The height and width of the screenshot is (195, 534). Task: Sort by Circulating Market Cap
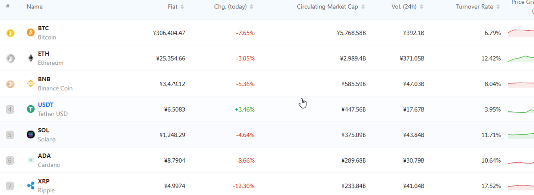coord(331,7)
